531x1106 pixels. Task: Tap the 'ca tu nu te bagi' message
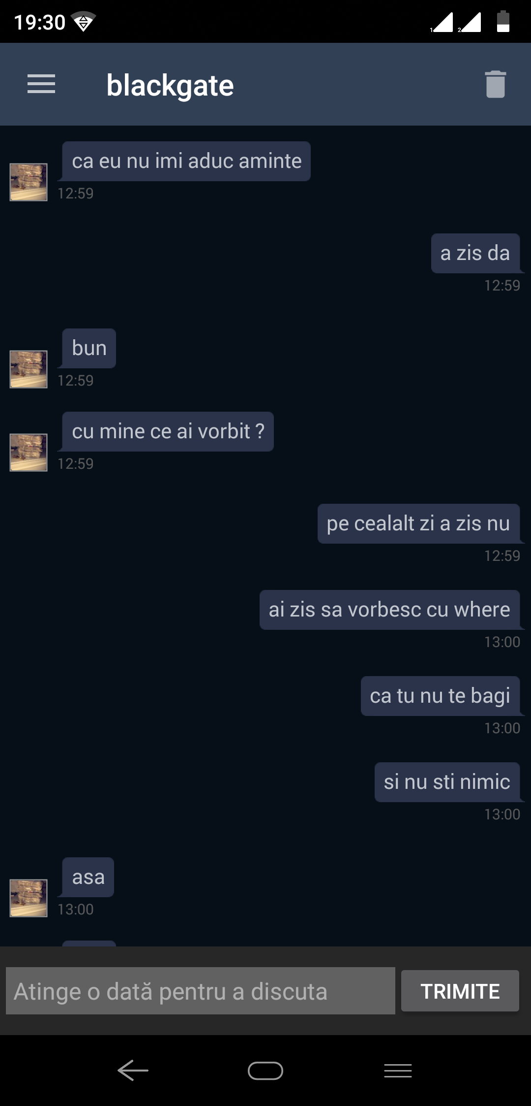click(440, 696)
